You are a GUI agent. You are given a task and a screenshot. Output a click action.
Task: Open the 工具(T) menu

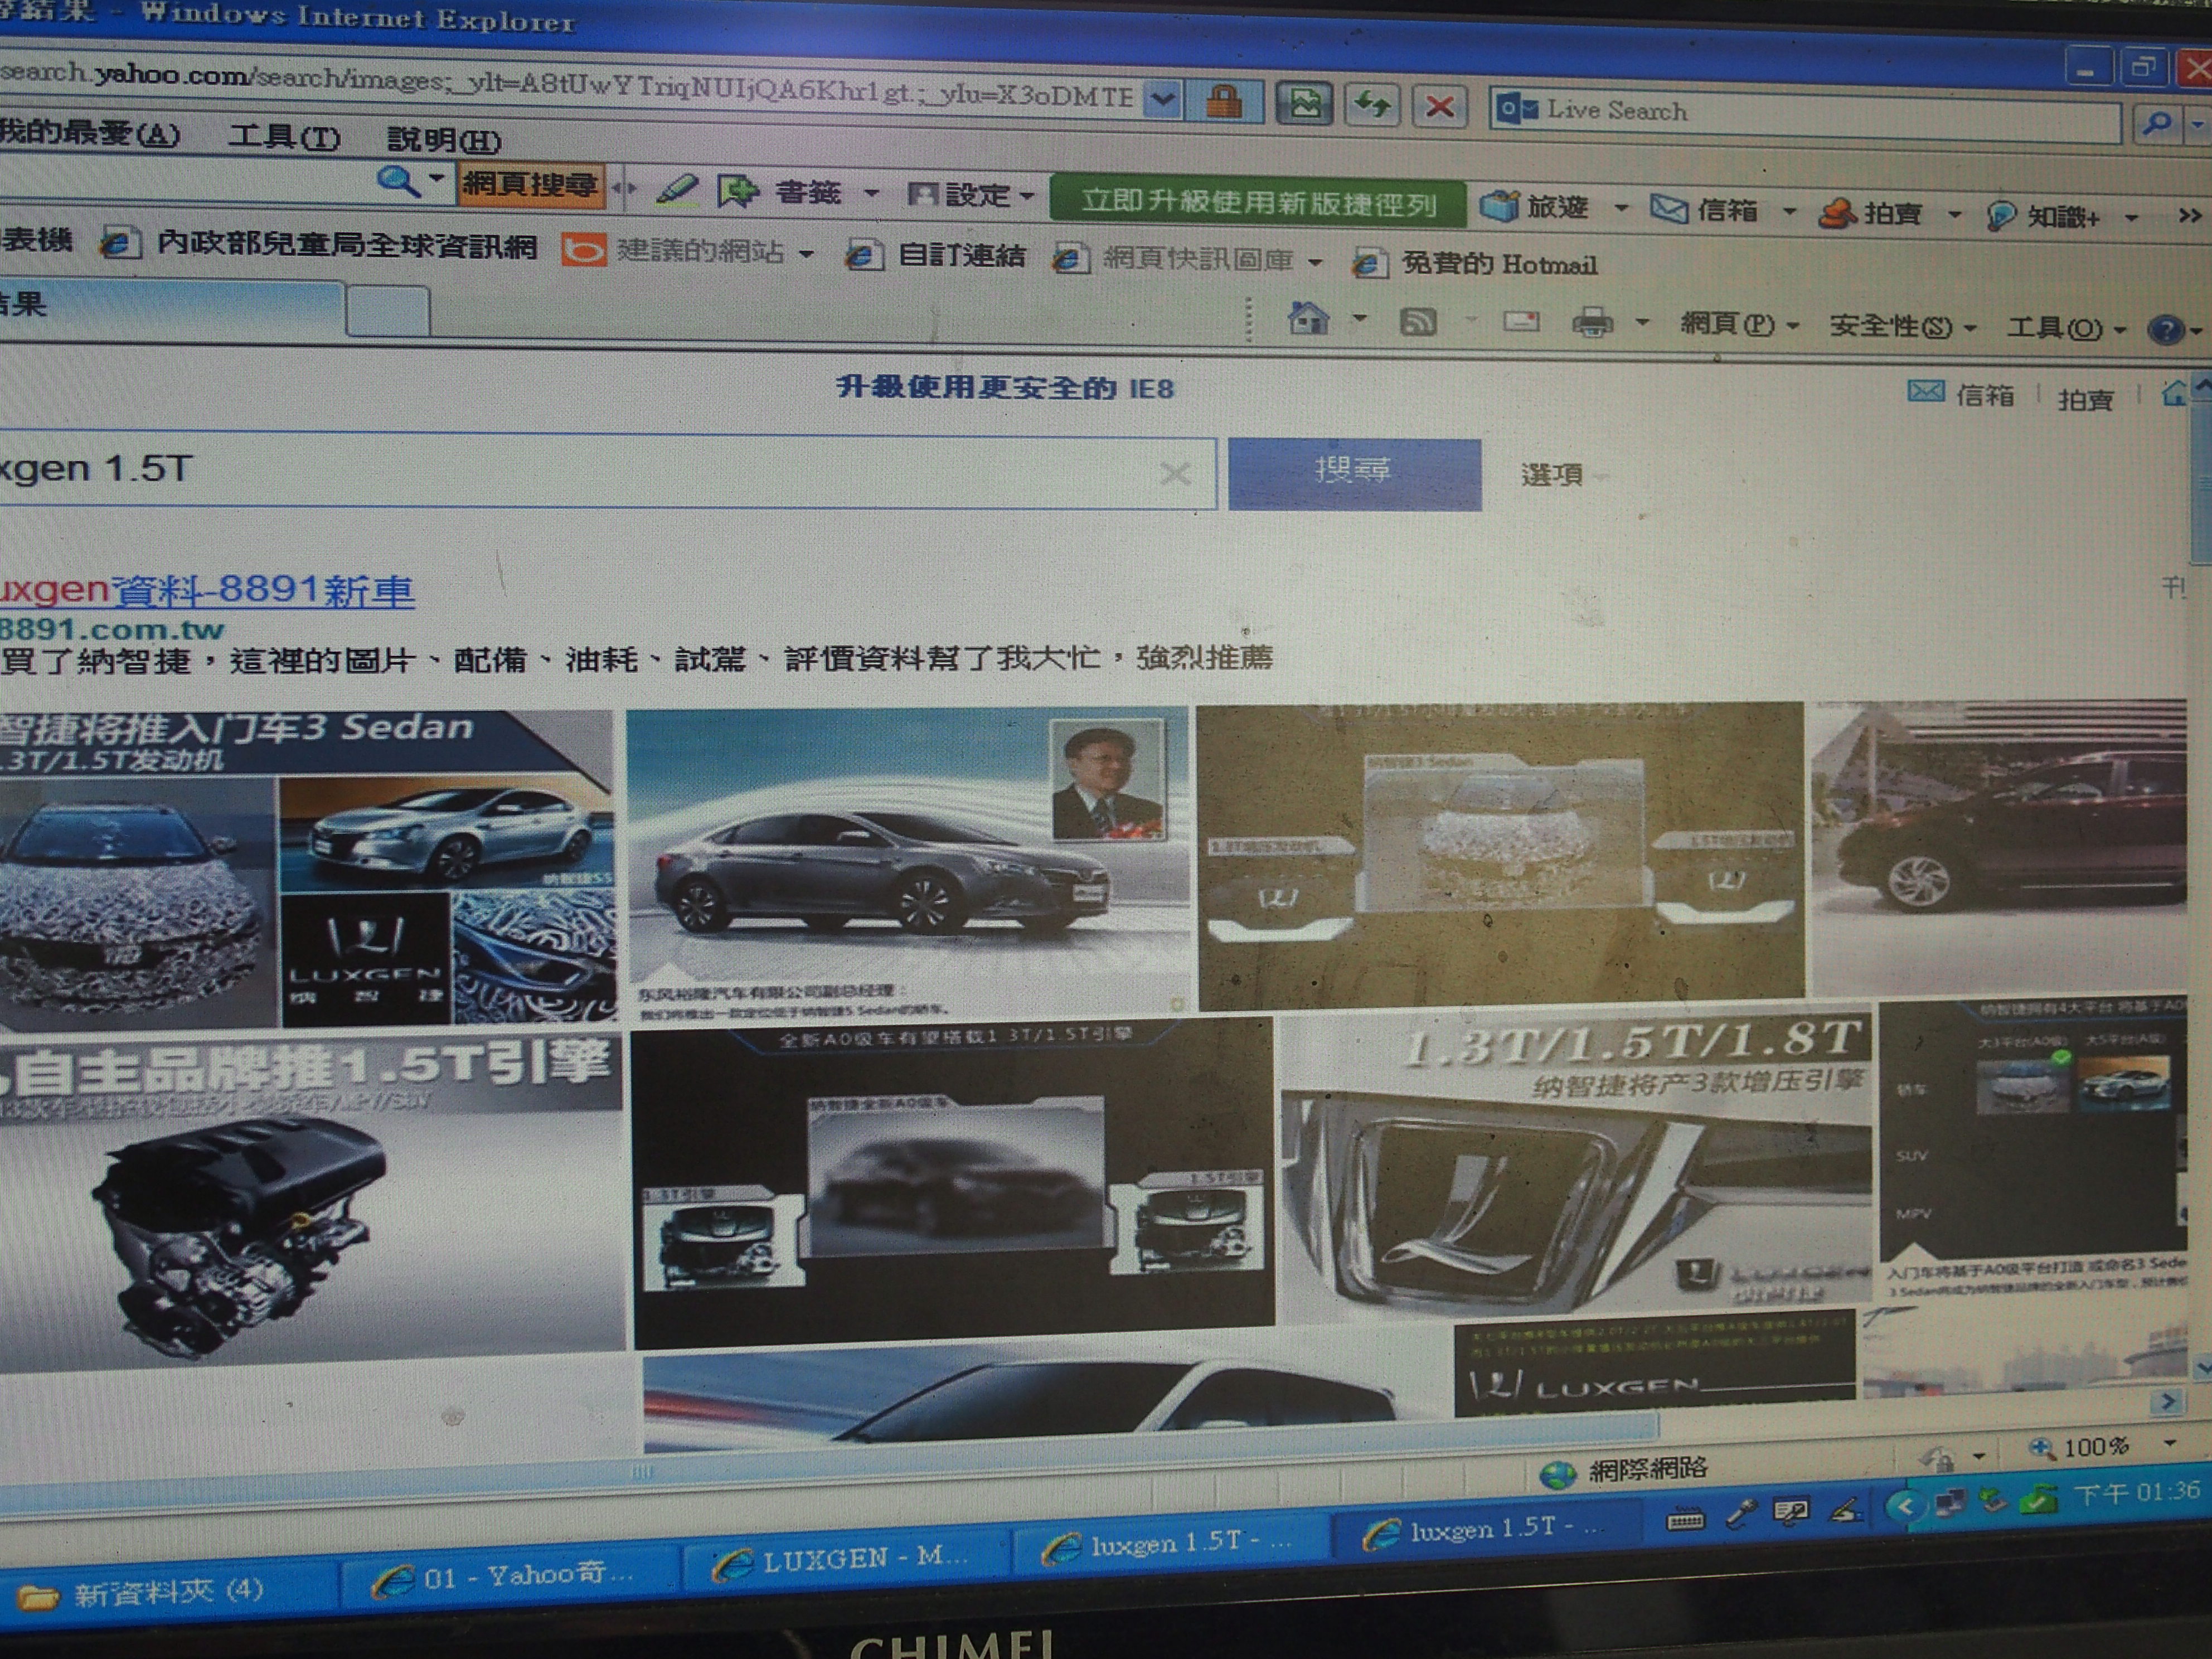(284, 136)
